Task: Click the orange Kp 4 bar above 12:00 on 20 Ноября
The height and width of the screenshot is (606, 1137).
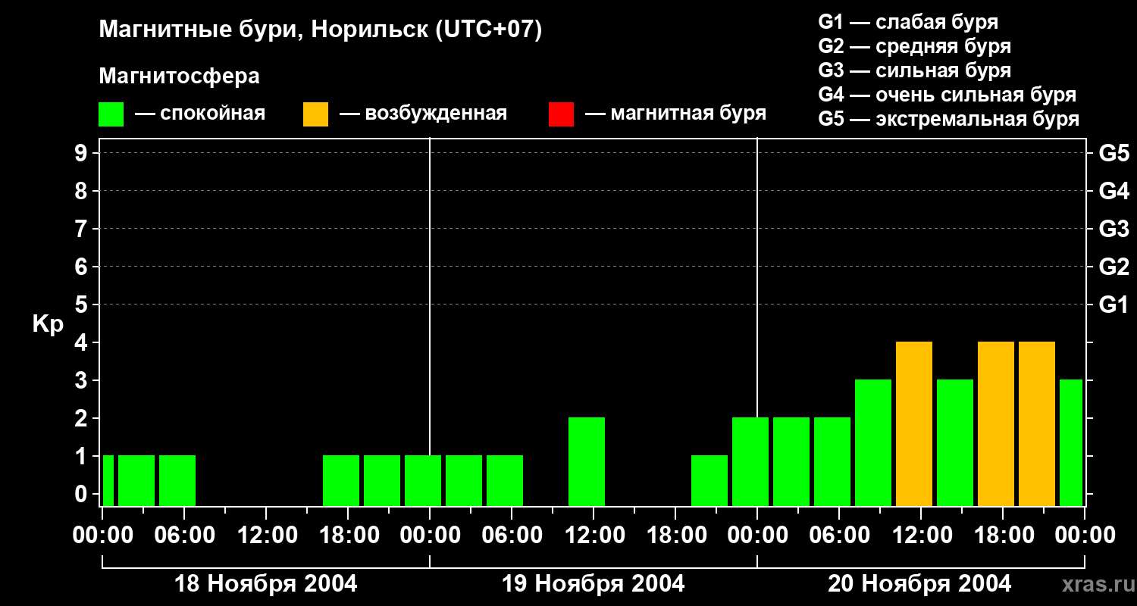Action: click(914, 423)
